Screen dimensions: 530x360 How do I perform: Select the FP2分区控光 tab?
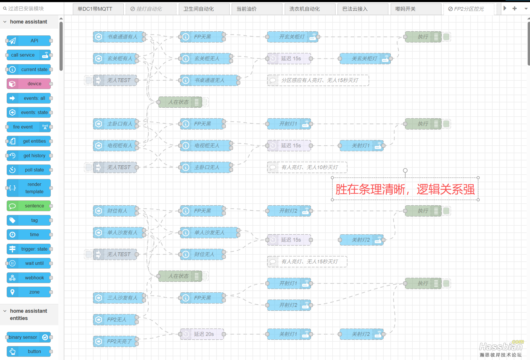pyautogui.click(x=469, y=9)
